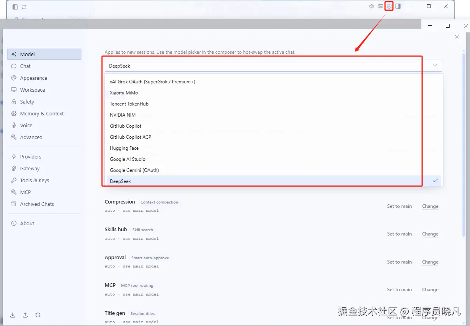Pick Google AI Studio provider
The width and height of the screenshot is (470, 326).
coord(274,159)
